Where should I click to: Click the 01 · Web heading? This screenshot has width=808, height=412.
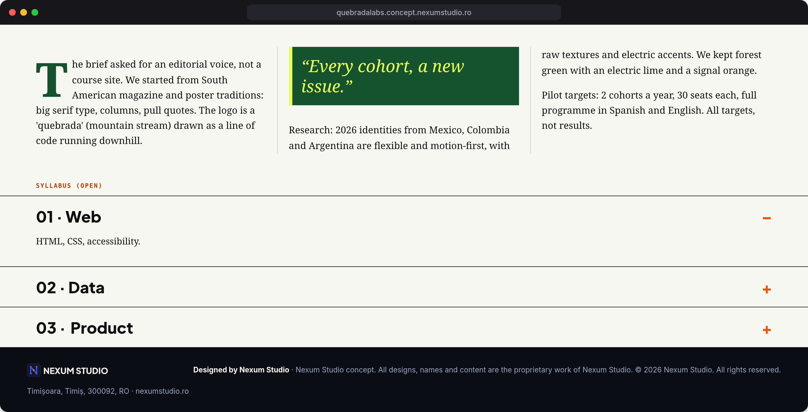click(69, 217)
